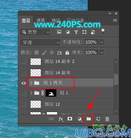The width and height of the screenshot is (131, 138).
Task: Lock all padlock icon
Action: 67,53
